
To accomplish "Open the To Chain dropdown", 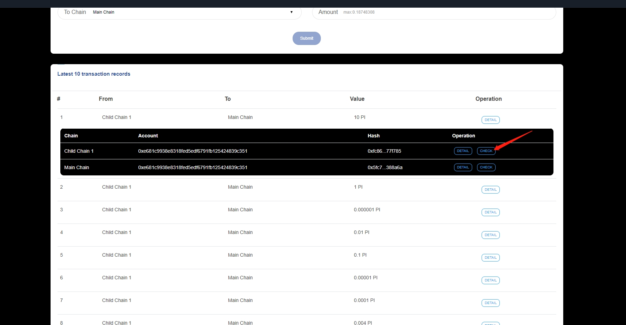I will (x=193, y=12).
